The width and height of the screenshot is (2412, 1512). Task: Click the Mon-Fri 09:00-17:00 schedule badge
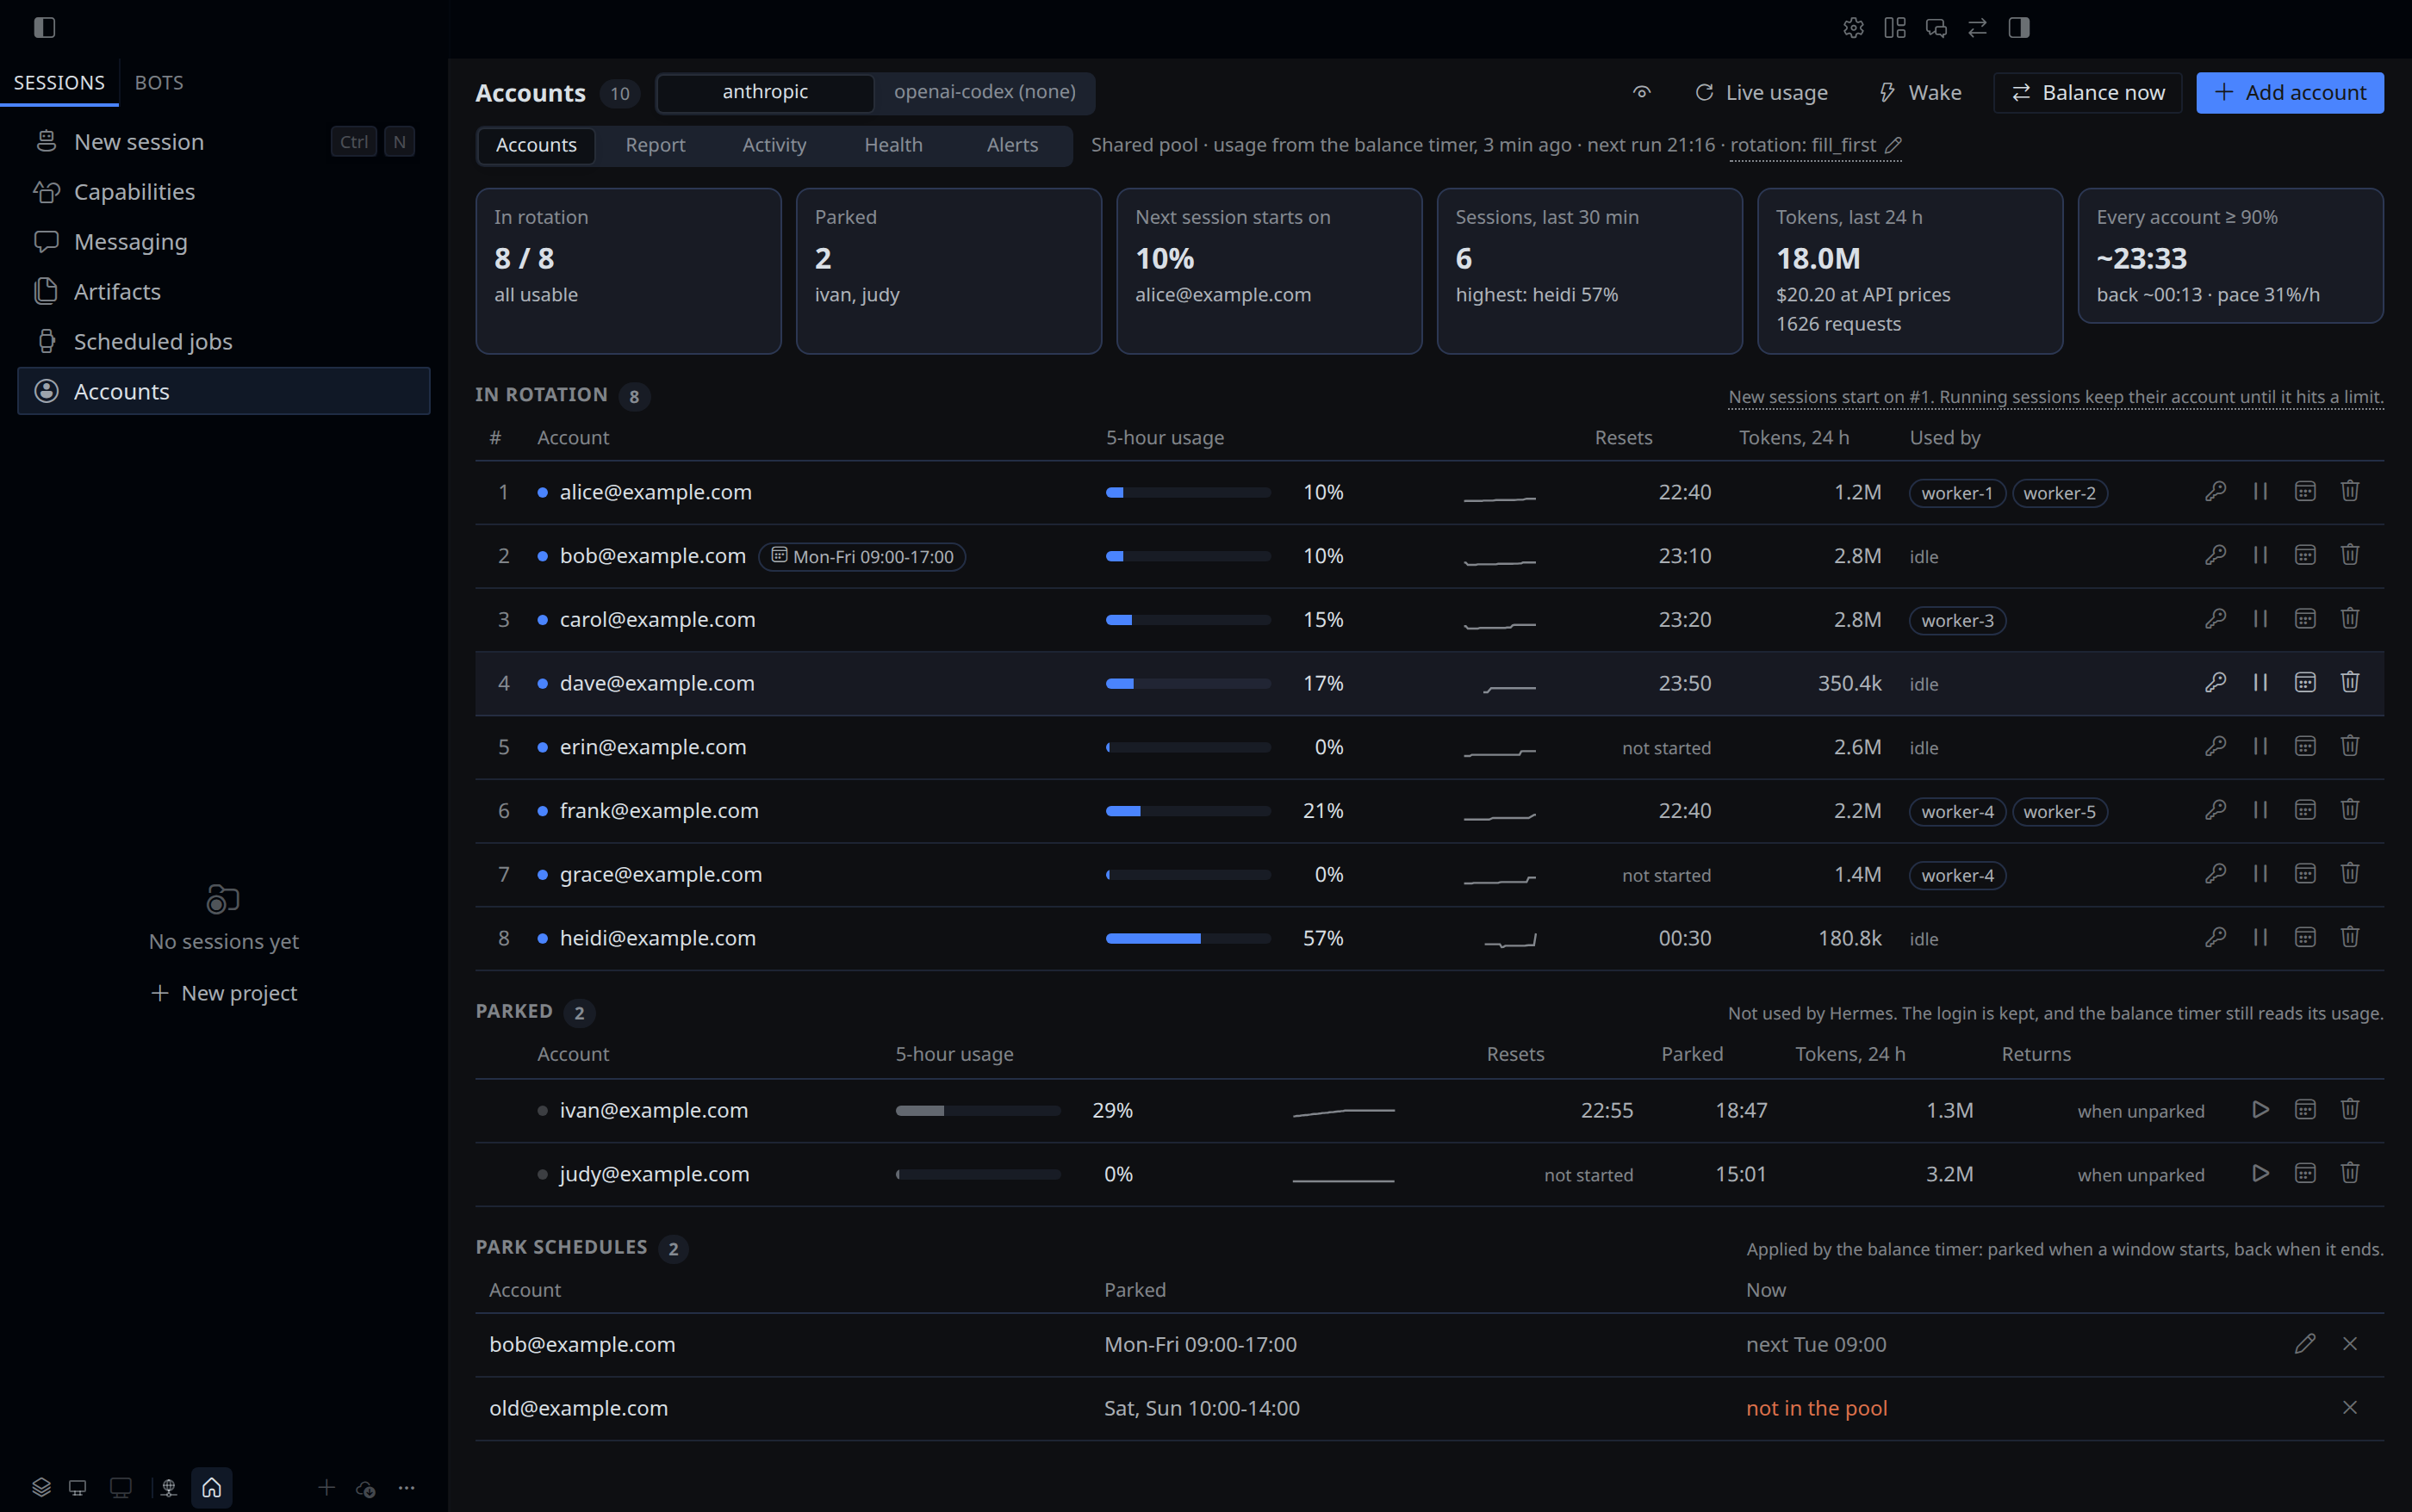861,556
